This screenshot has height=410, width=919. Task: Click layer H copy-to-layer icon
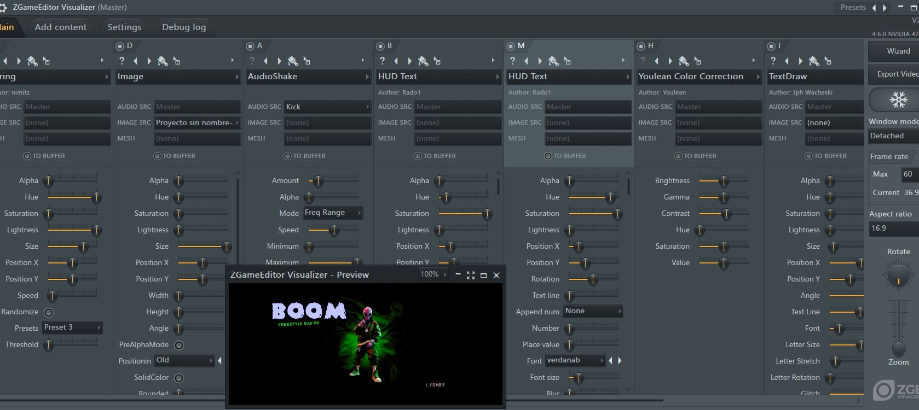point(698,61)
